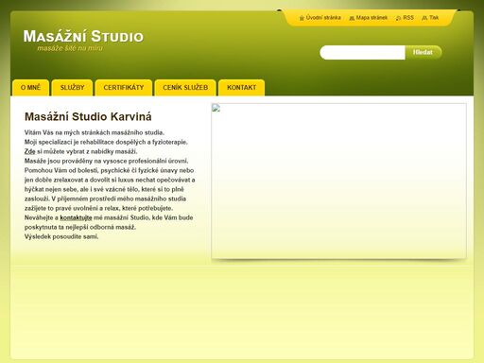Open the Úvodní stránka link
This screenshot has width=484, height=363.
pyautogui.click(x=323, y=18)
